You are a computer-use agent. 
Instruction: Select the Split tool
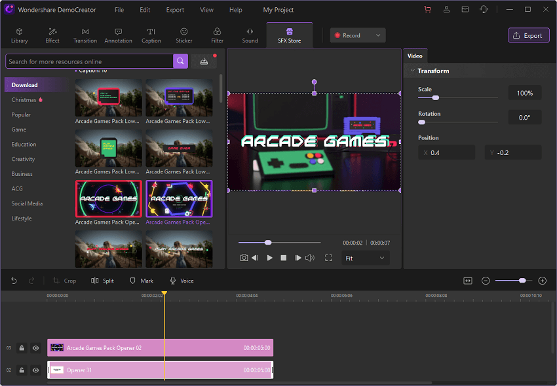pos(102,281)
